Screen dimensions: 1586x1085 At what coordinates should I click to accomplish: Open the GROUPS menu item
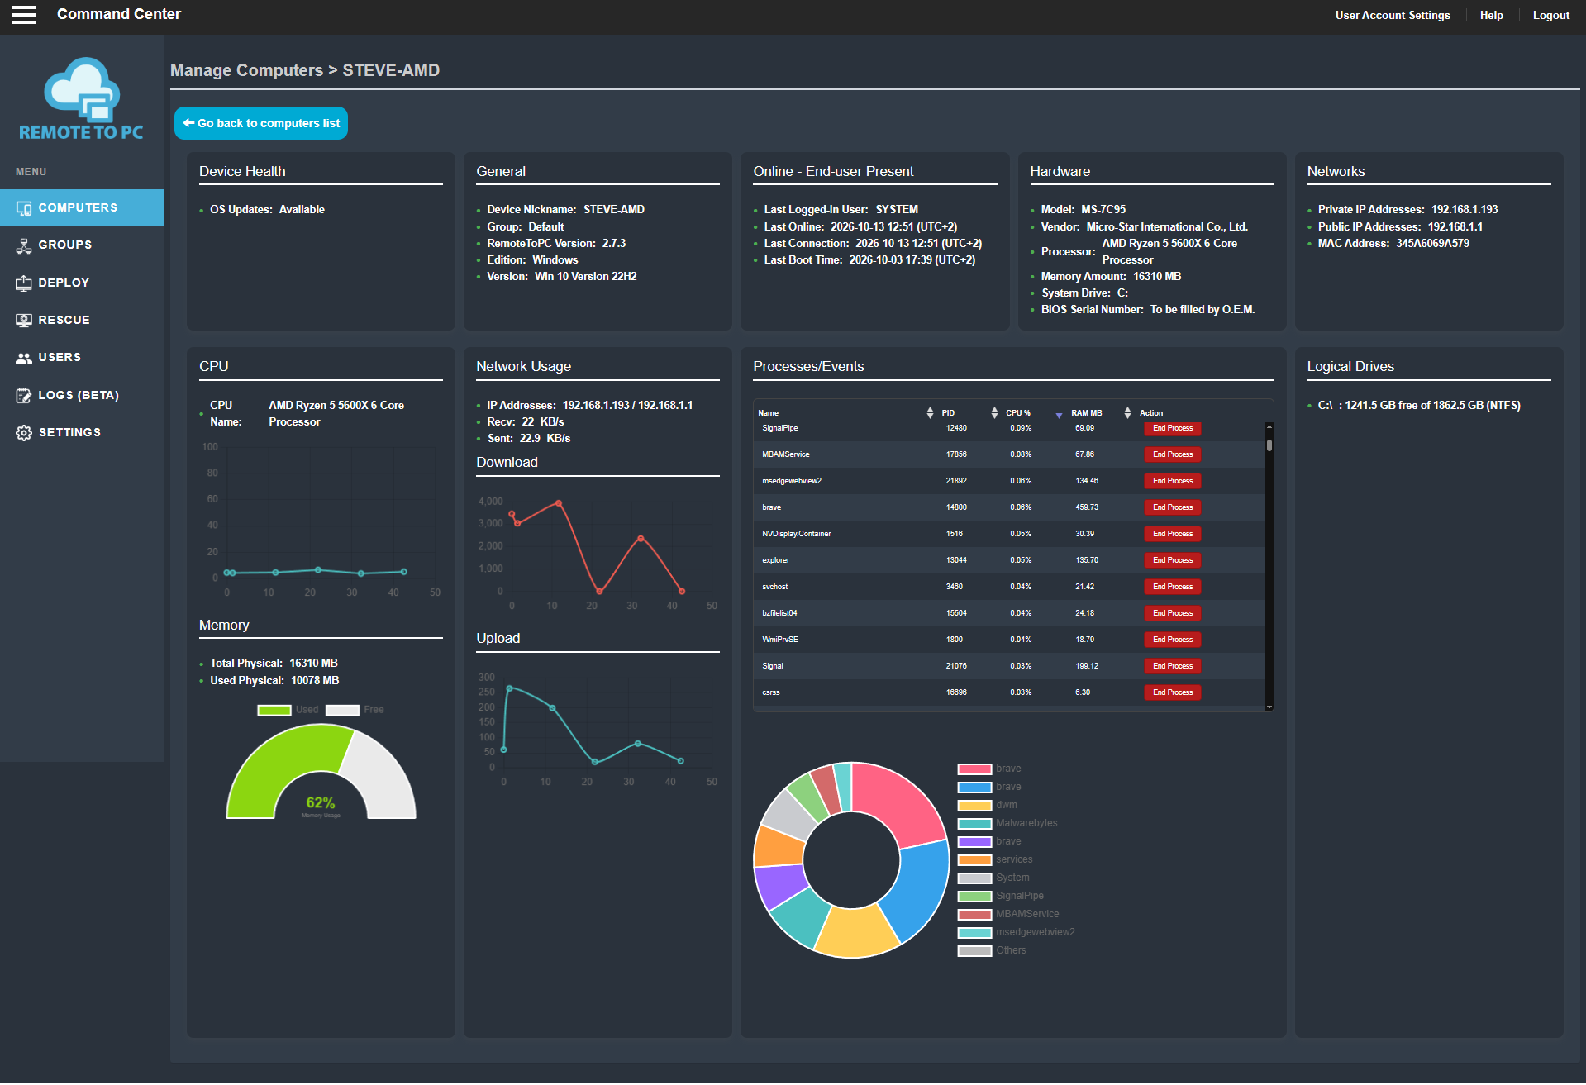point(82,245)
